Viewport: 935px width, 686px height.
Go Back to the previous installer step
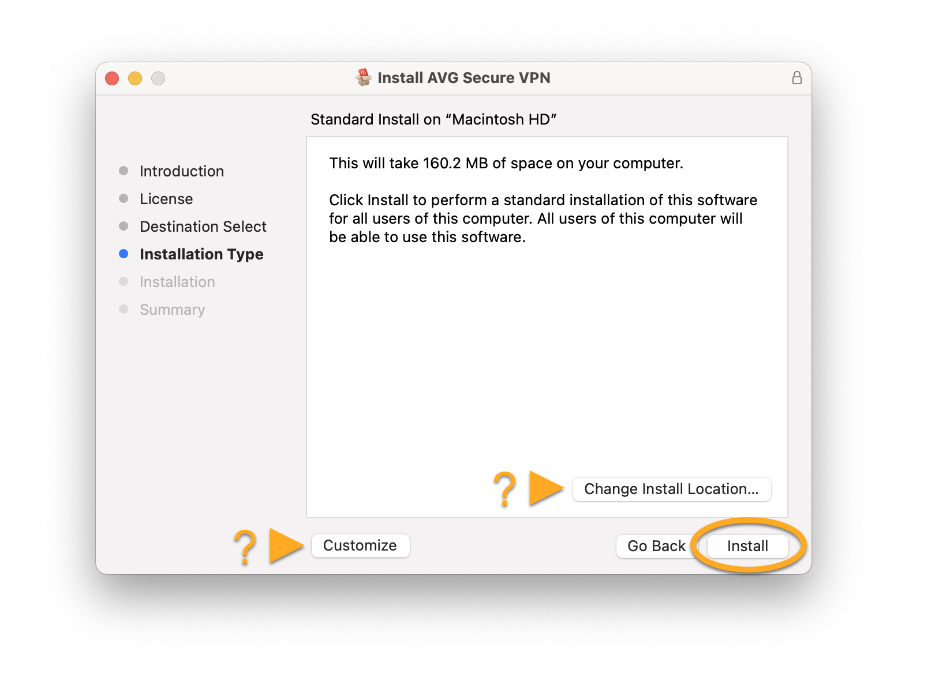pos(656,546)
